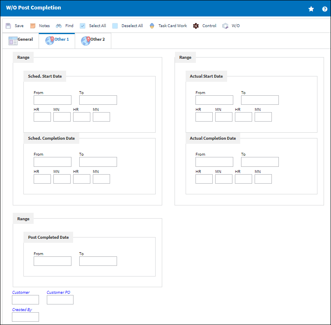
Task: Click first HR box under Actual Start Date
Action: pyautogui.click(x=204, y=117)
